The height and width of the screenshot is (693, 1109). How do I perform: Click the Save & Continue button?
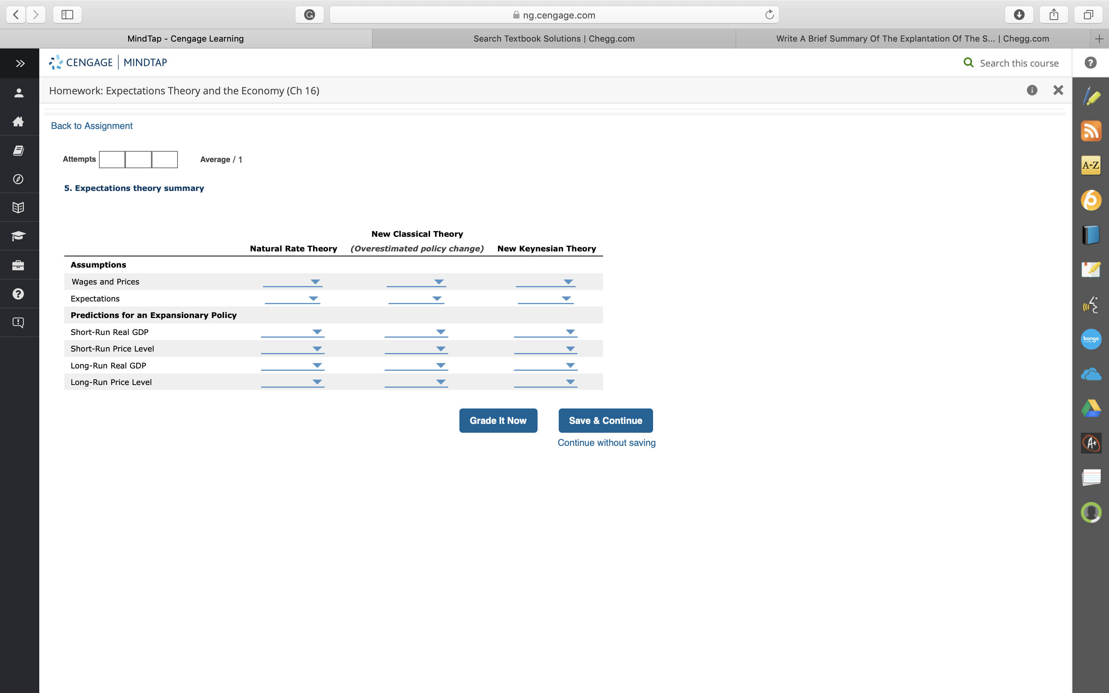click(x=605, y=420)
